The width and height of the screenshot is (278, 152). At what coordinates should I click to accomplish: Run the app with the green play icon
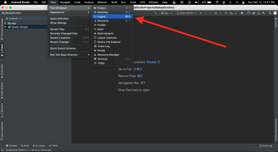click(201, 13)
